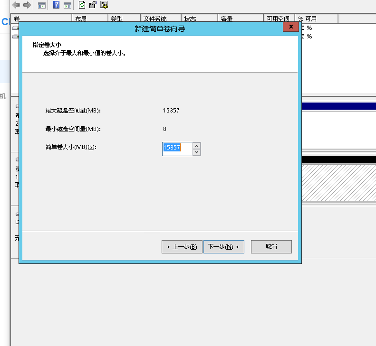The image size is (376, 346).
Task: Click the 上一步(B) back button
Action: pyautogui.click(x=182, y=247)
